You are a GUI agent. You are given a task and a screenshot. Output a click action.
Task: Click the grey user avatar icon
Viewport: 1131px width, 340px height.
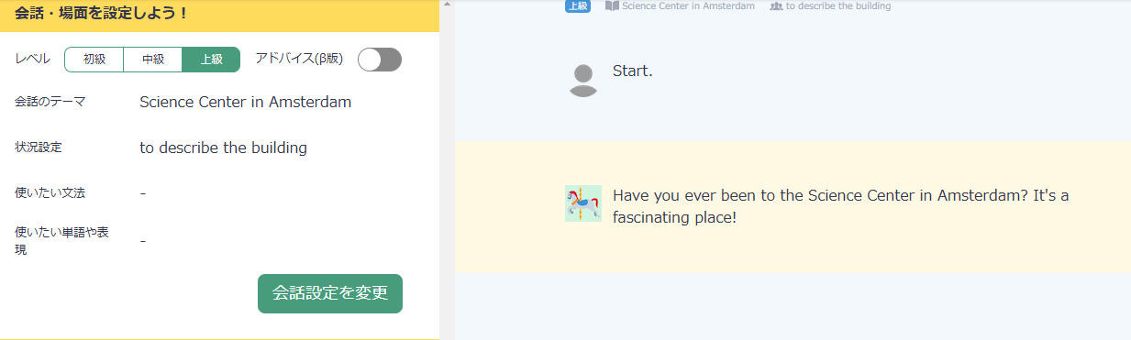pyautogui.click(x=583, y=81)
